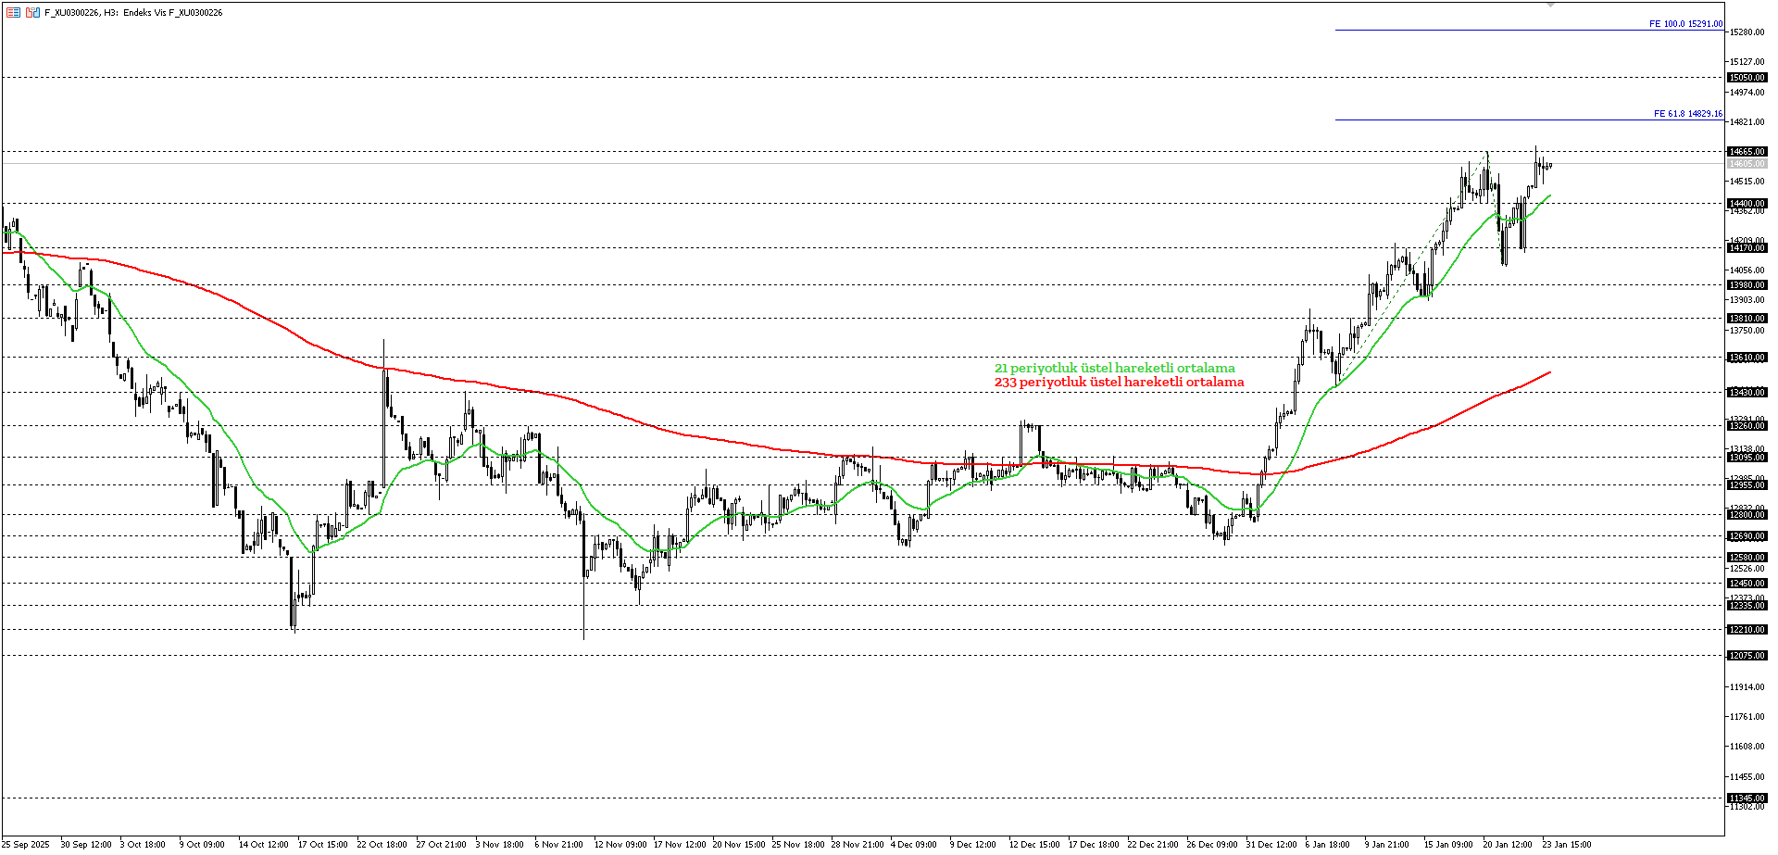Click the highlighted 14605.00 current price label
This screenshot has width=1778, height=855.
1748,162
